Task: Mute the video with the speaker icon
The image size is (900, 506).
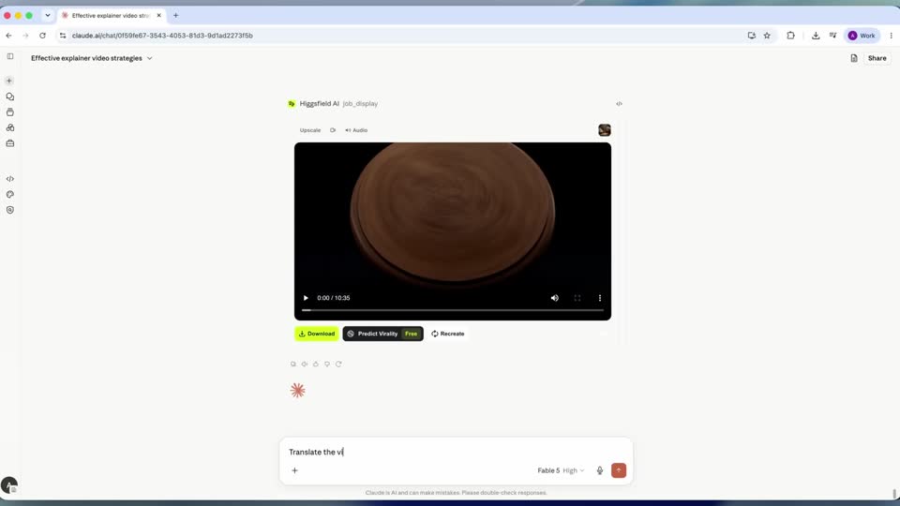Action: 554,298
